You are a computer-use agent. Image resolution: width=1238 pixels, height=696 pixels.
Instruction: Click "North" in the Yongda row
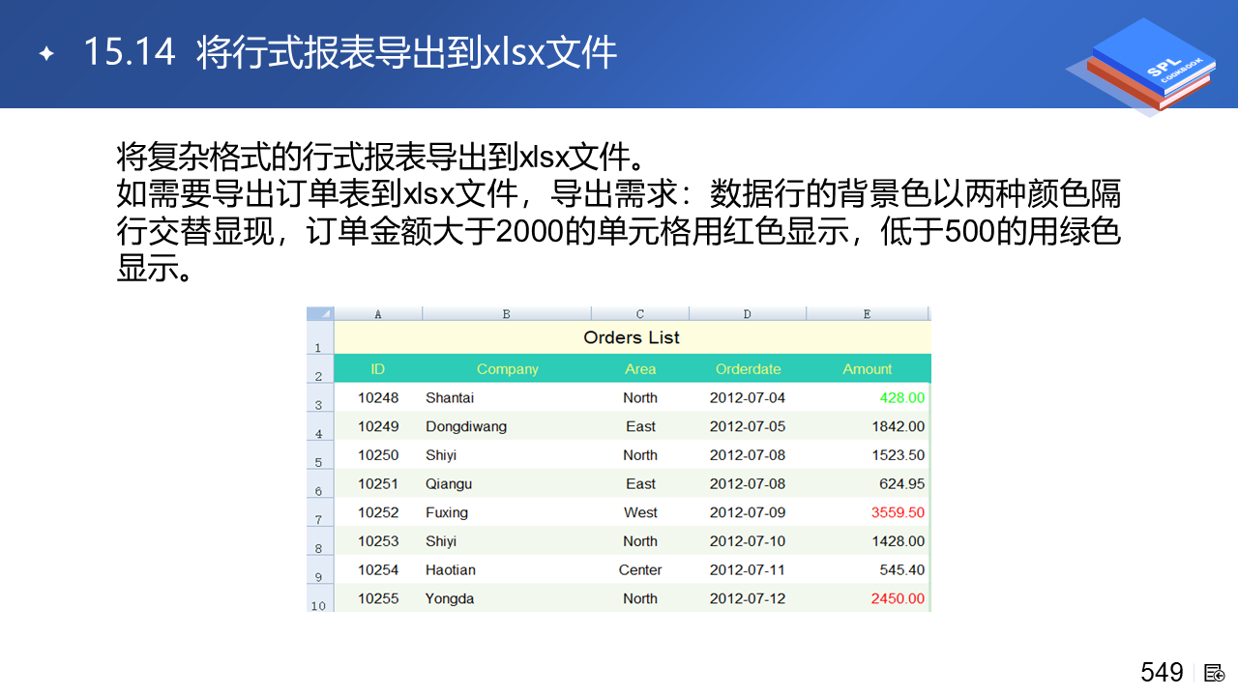click(640, 598)
